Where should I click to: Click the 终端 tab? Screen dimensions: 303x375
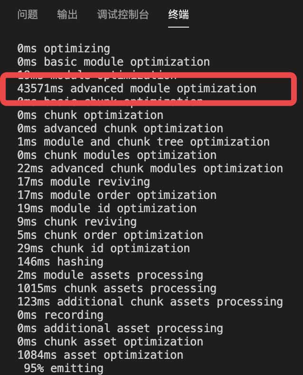point(179,14)
